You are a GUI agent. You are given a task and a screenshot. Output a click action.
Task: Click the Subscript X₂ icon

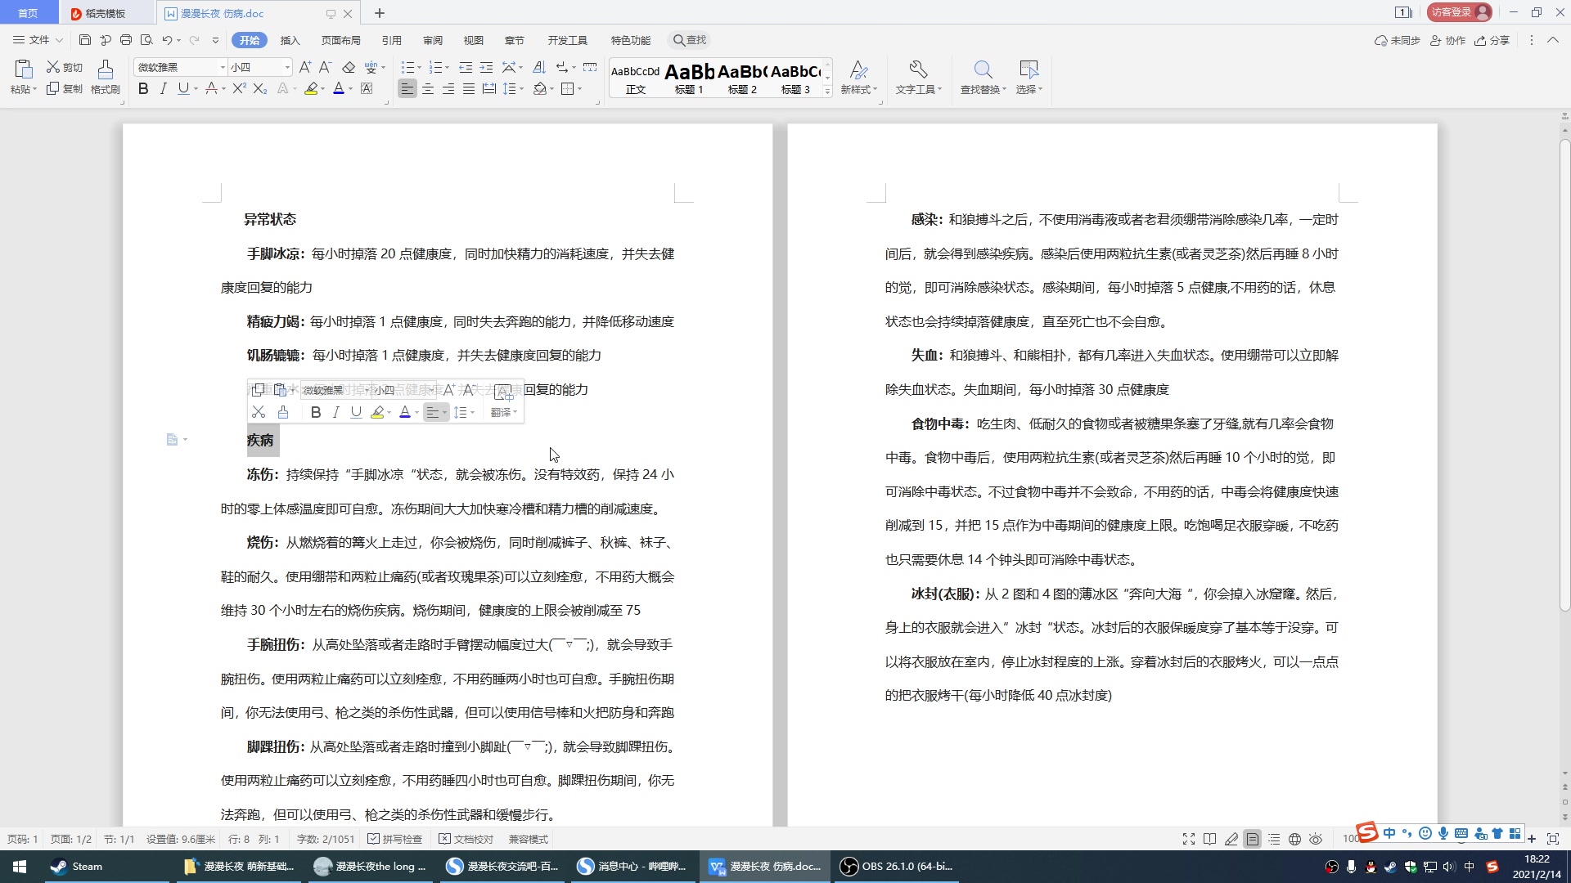click(x=260, y=89)
